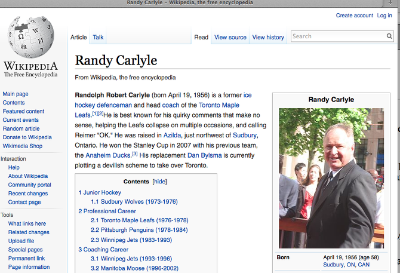The image size is (400, 273).
Task: View Recent changes
Action: coord(28,194)
